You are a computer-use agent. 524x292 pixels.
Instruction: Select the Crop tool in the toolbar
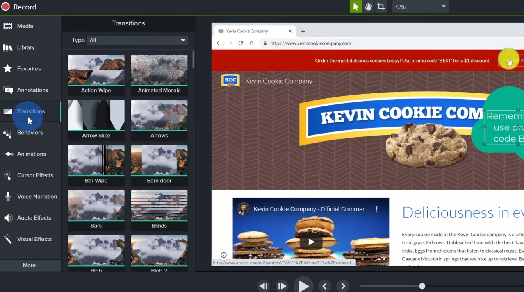click(x=381, y=7)
